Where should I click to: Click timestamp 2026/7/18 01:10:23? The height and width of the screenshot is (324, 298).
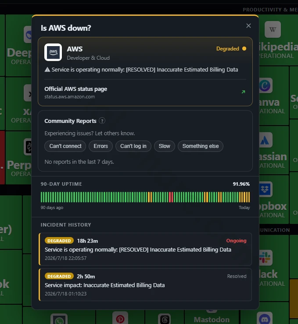pyautogui.click(x=66, y=294)
